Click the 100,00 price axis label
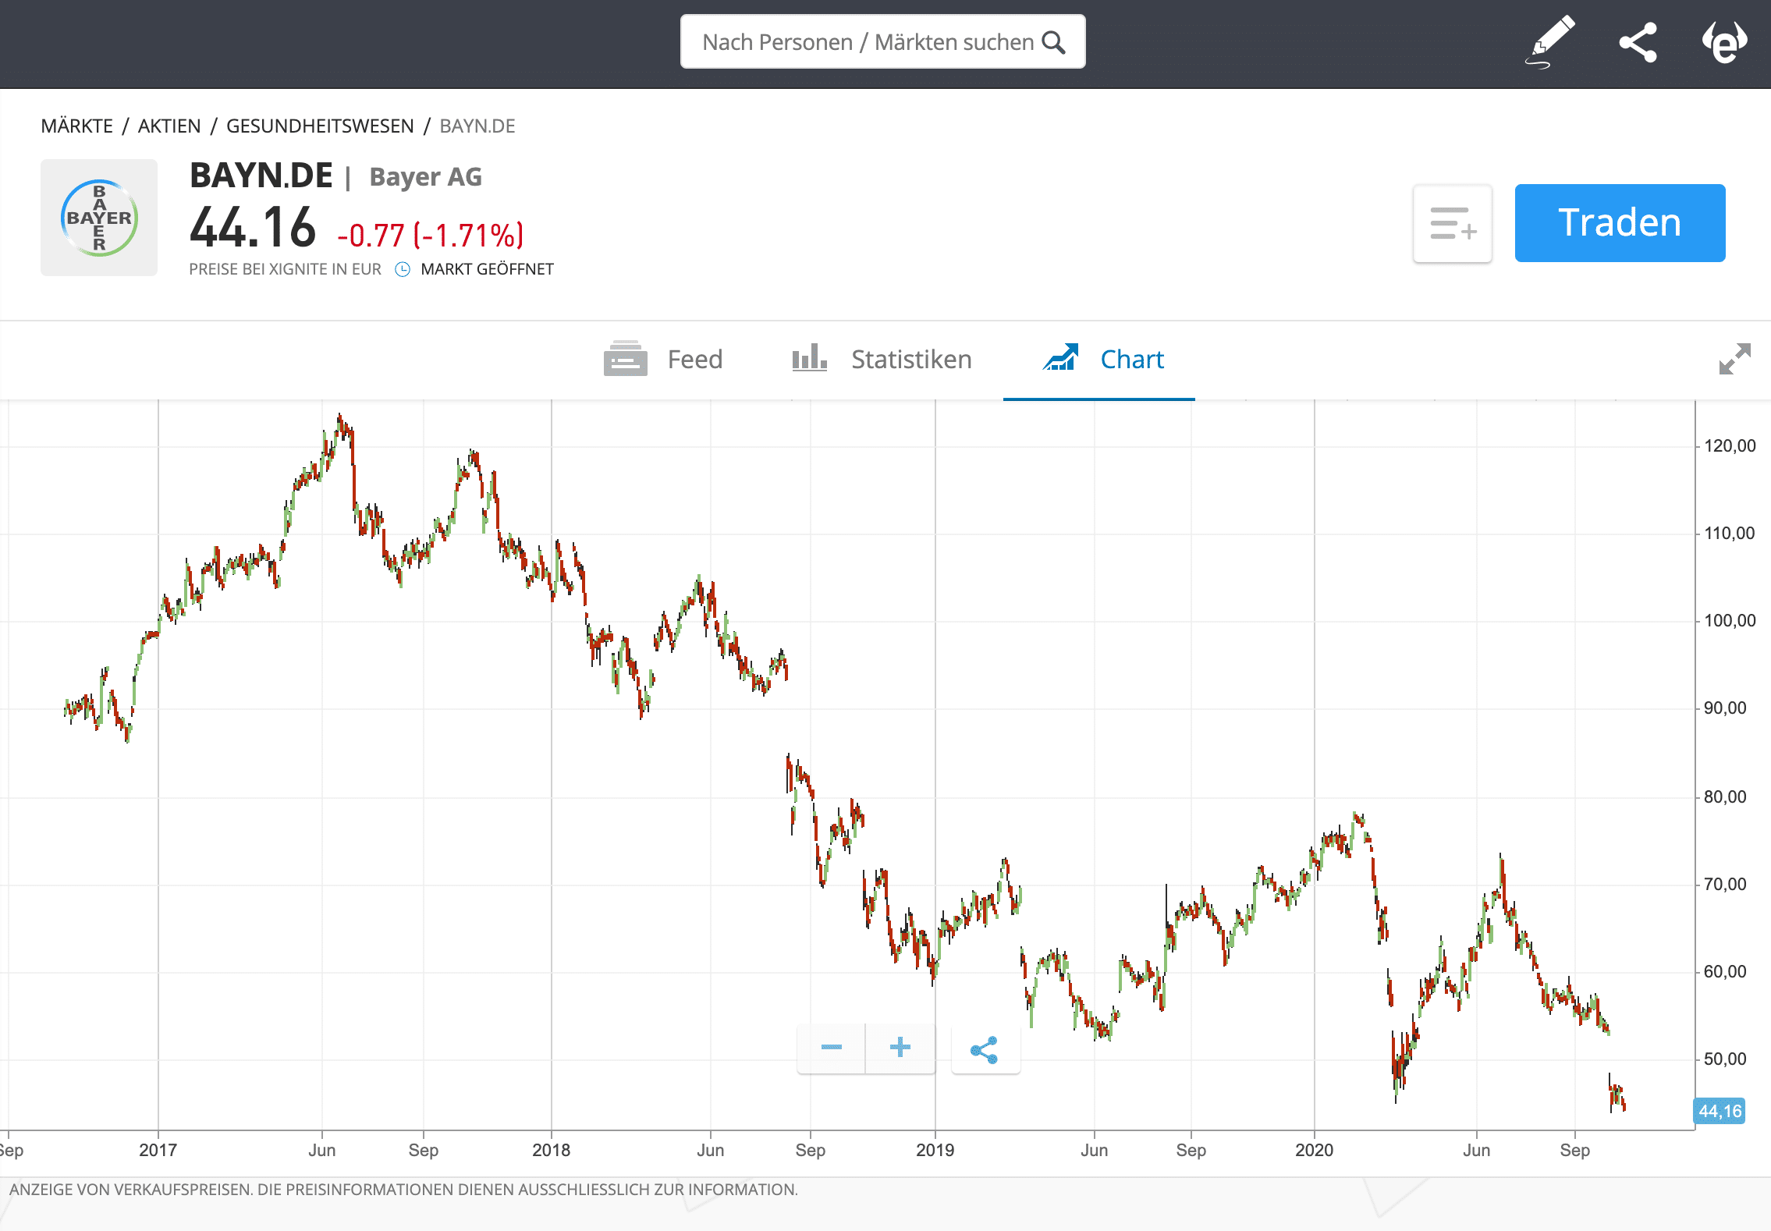Screen dimensions: 1771x1231 click(x=1730, y=621)
